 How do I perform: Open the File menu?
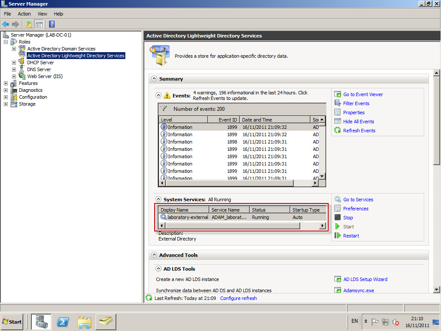pyautogui.click(x=7, y=14)
